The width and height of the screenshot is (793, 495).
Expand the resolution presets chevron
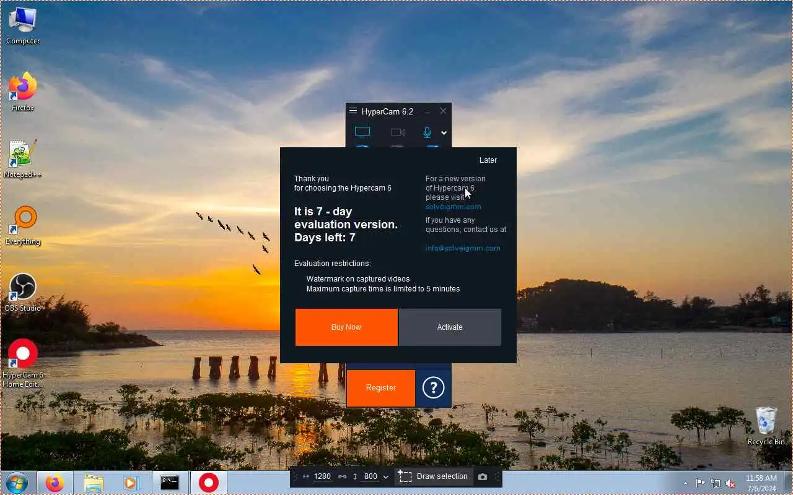[x=385, y=477]
